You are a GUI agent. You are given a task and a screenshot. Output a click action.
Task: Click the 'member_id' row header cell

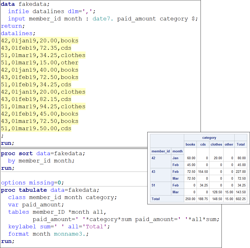pos(160,151)
